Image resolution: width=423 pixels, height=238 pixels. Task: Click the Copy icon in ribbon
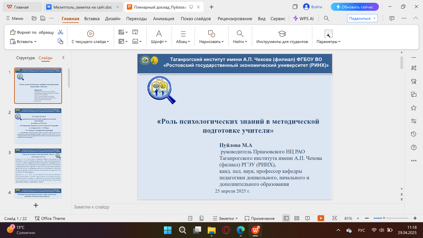point(60,41)
